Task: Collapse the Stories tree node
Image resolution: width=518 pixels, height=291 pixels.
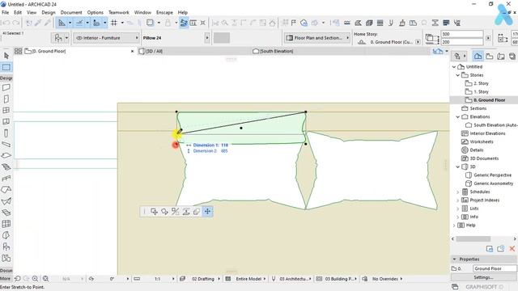Action: point(458,75)
